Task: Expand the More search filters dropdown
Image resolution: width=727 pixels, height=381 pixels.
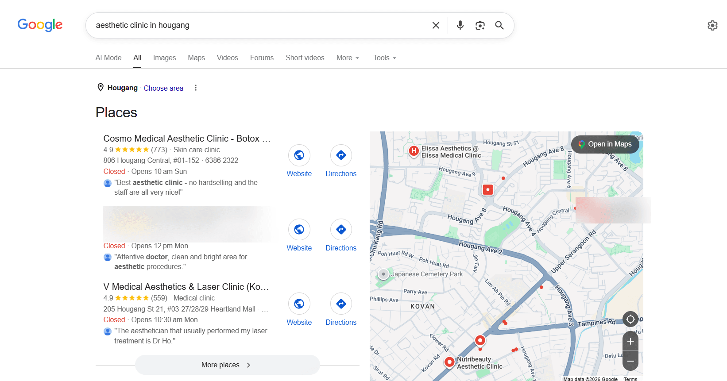Action: pos(348,58)
